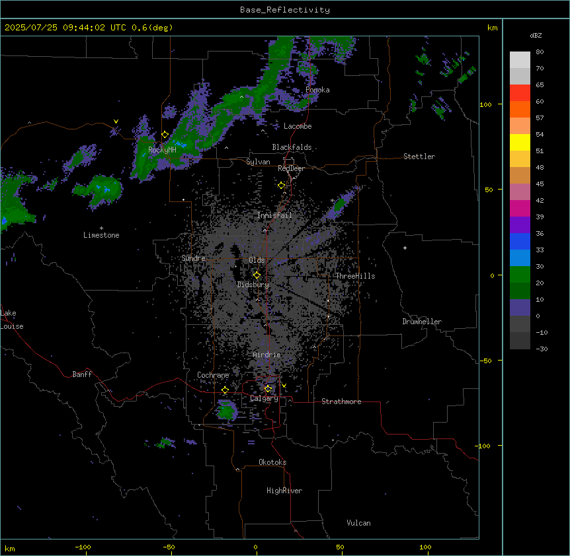Click the Airdrie label
This screenshot has width=570, height=556.
click(x=266, y=355)
